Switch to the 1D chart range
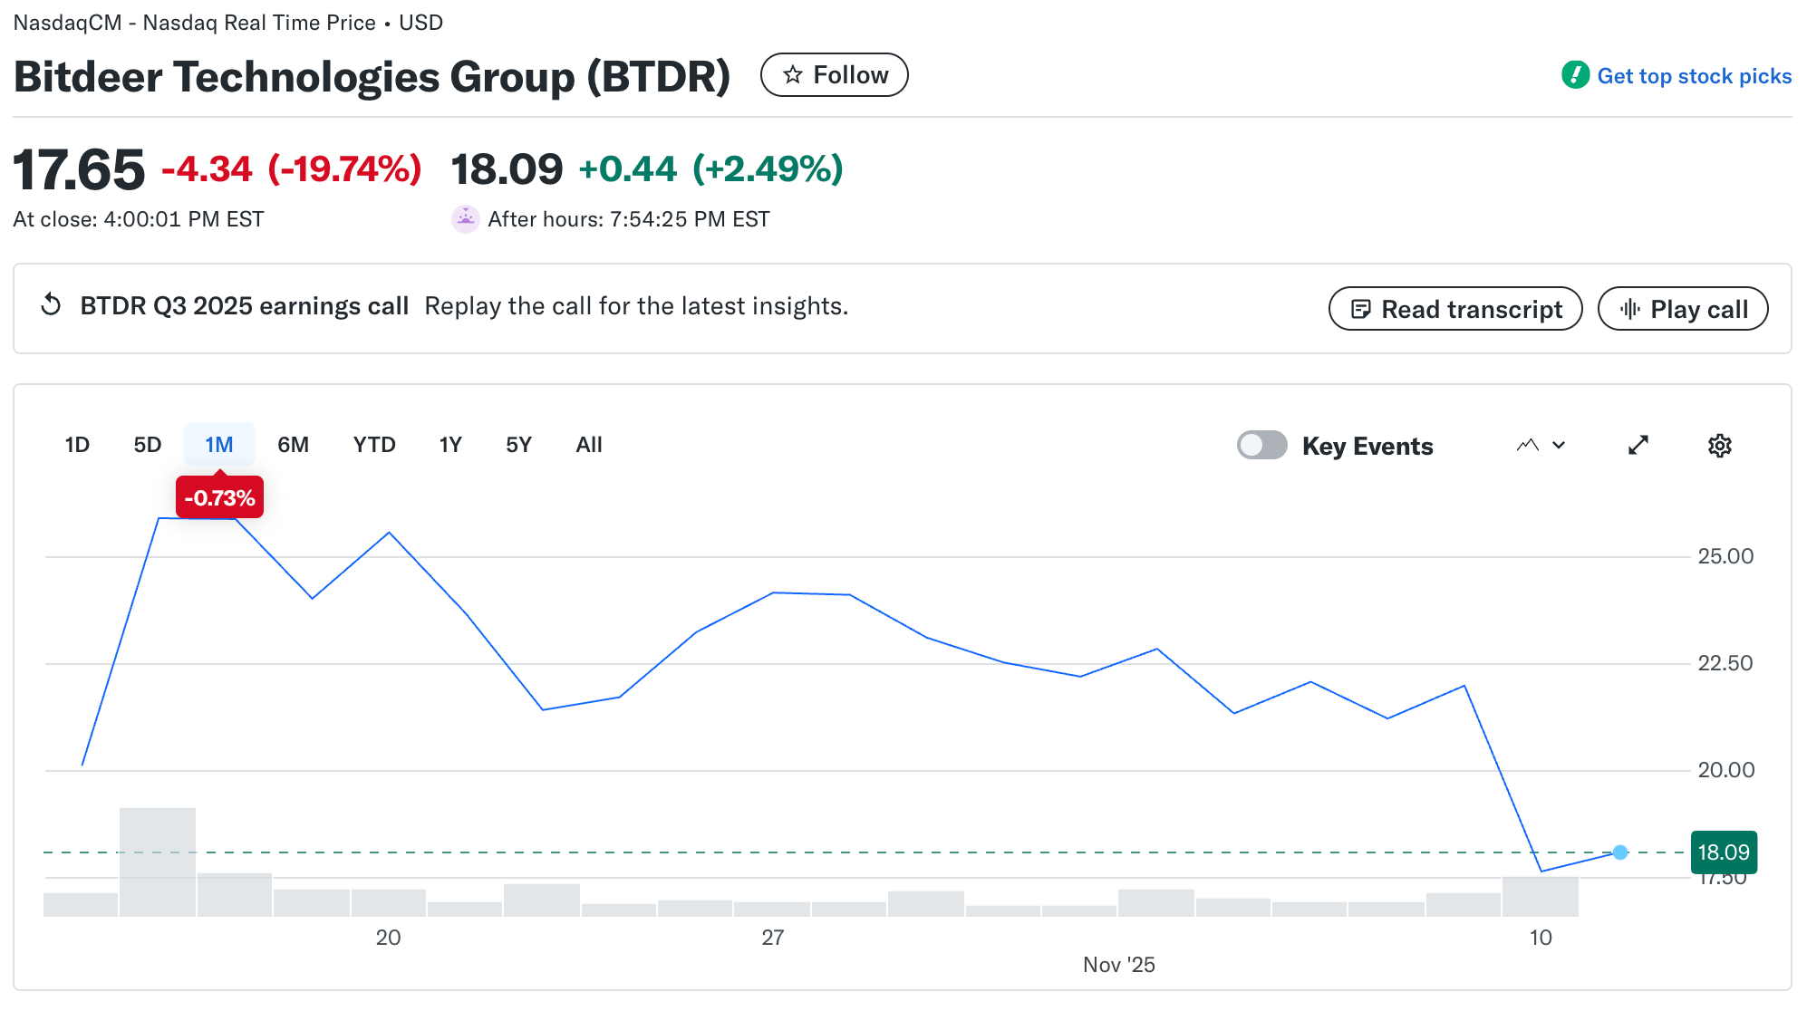The width and height of the screenshot is (1807, 1011). 76,444
